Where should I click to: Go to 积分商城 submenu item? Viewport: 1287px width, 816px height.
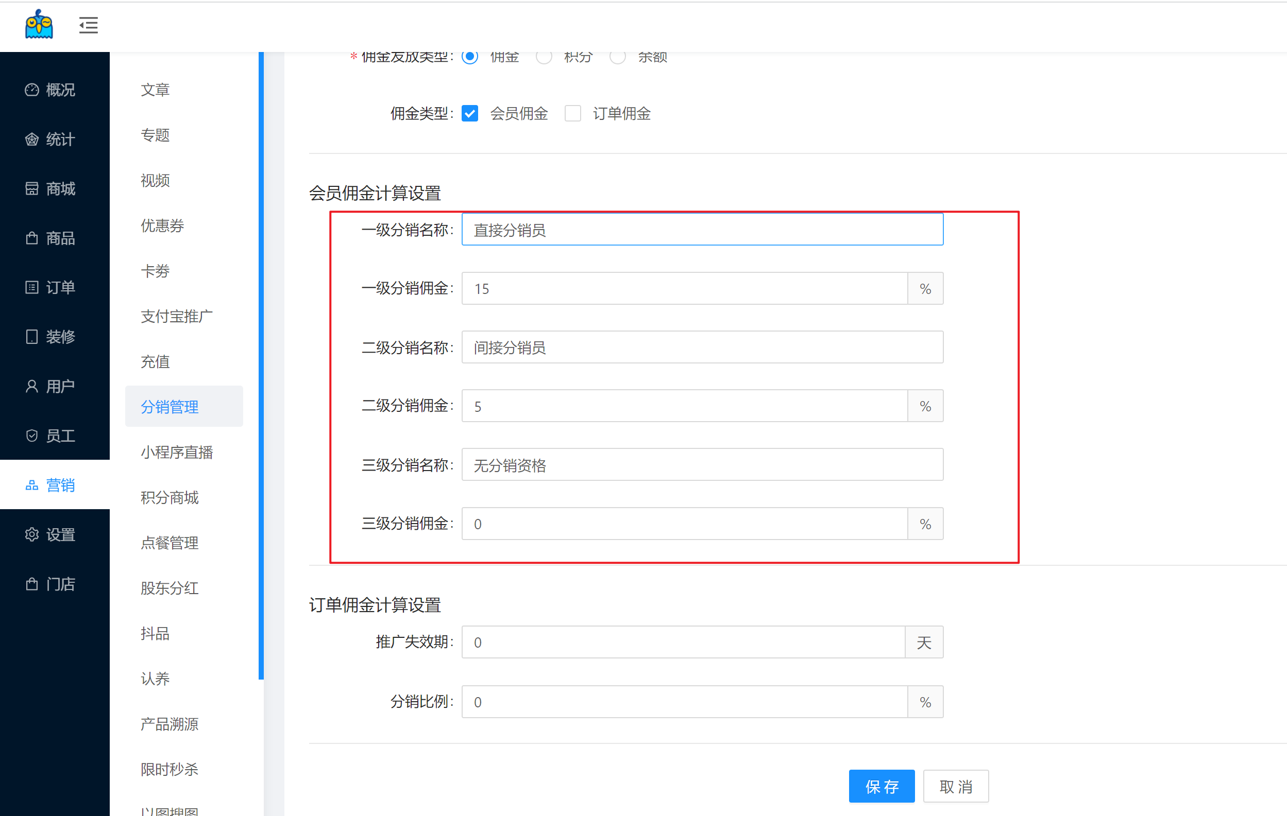[x=170, y=498]
